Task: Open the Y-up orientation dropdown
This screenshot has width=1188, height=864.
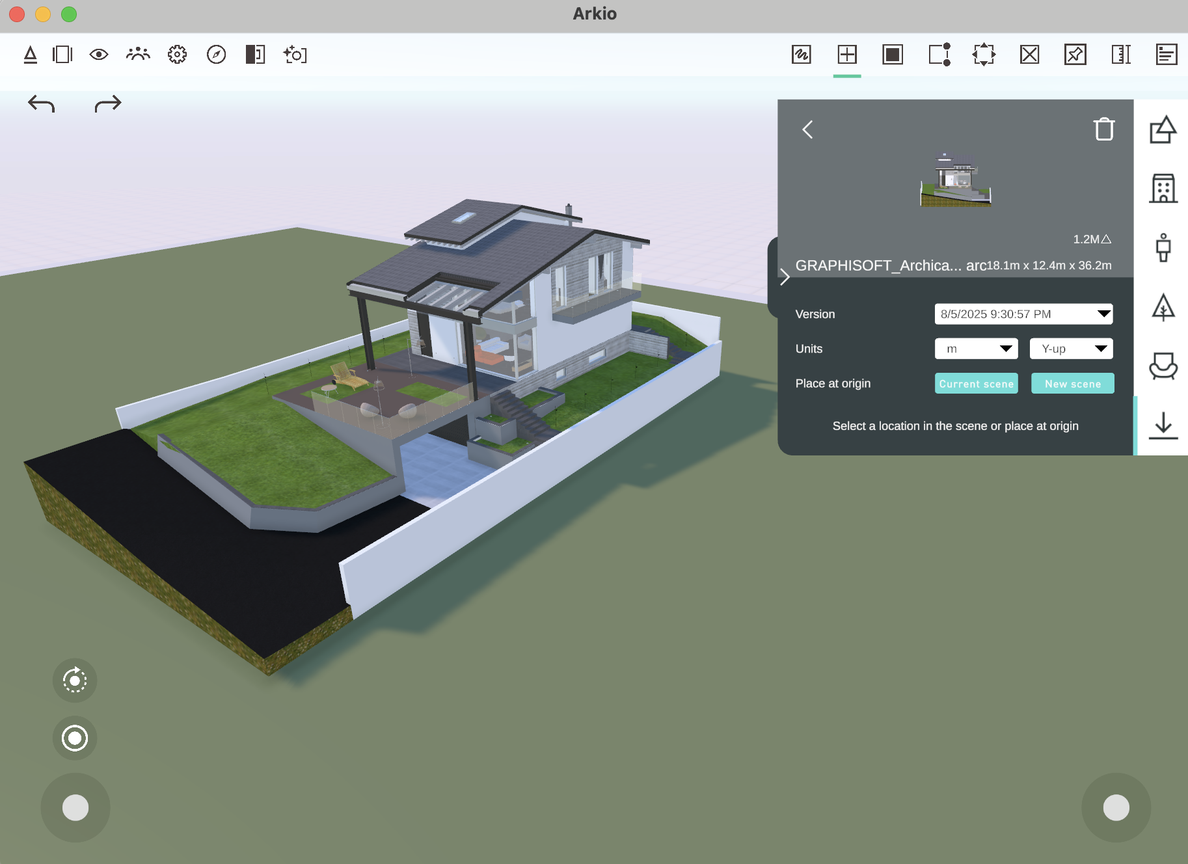Action: pos(1071,348)
